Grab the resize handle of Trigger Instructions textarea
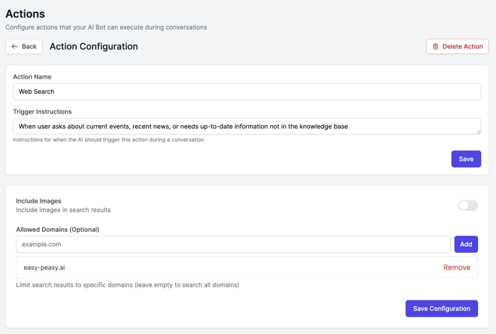496x334 pixels. 478,131
